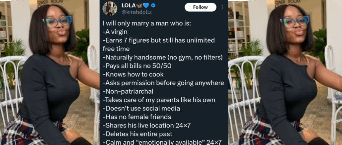Screen dimensions: 342x145
Task: Click the '-Non-patriarchal' line
Action: 129,91
